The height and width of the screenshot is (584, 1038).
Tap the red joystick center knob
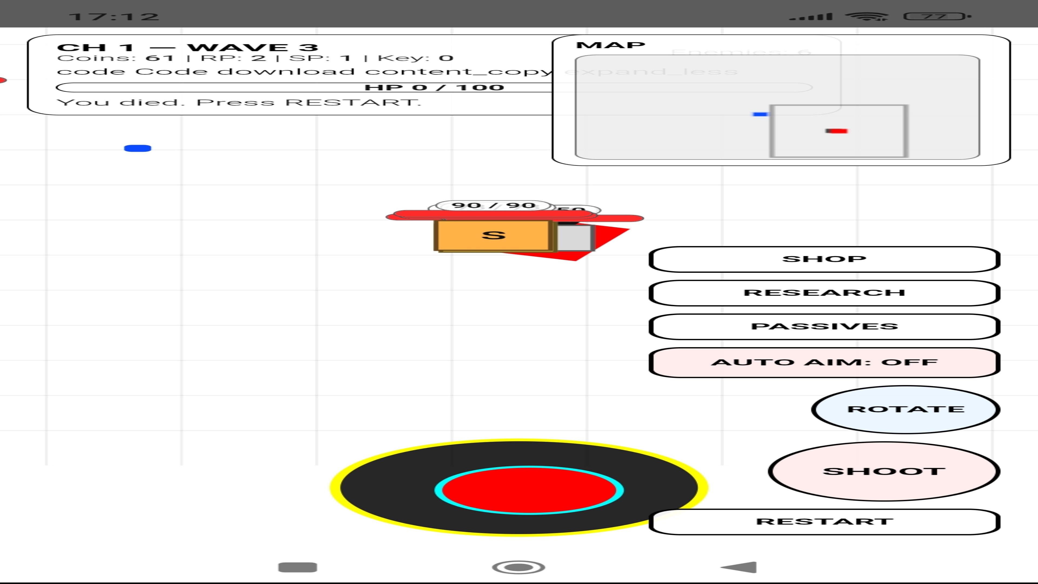click(529, 490)
